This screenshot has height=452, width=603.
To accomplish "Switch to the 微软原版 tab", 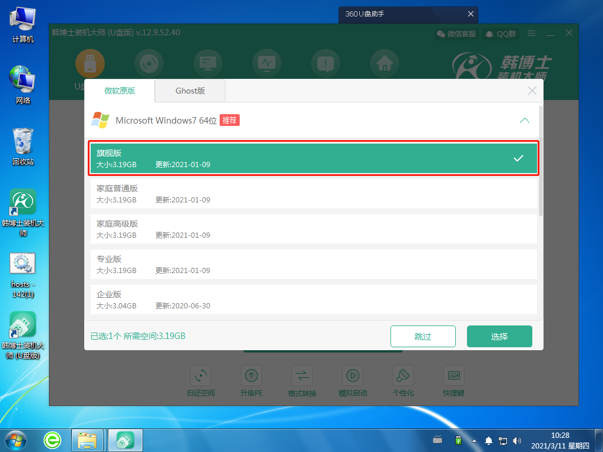I will coord(120,91).
